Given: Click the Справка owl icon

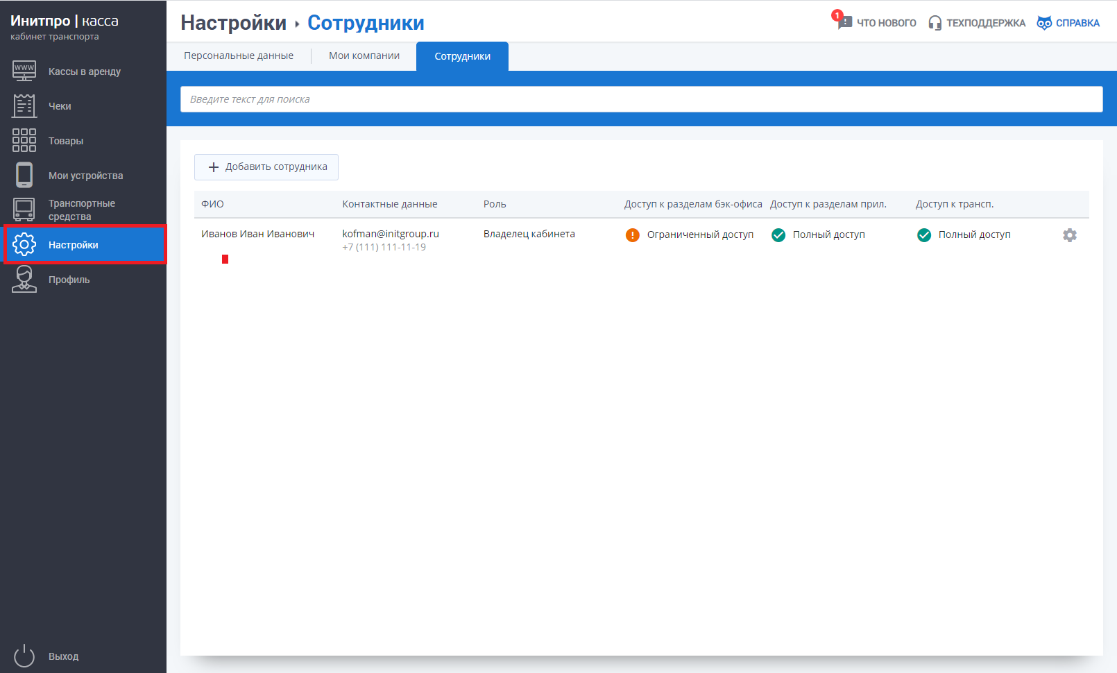Looking at the screenshot, I should (x=1044, y=23).
